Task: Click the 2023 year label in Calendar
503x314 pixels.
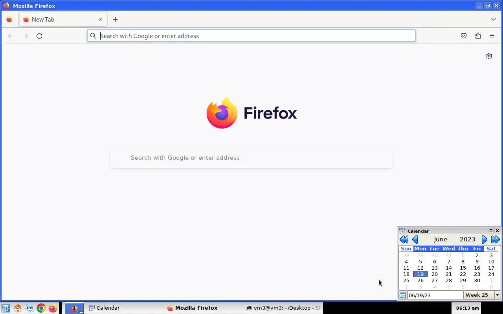Action: pos(467,239)
